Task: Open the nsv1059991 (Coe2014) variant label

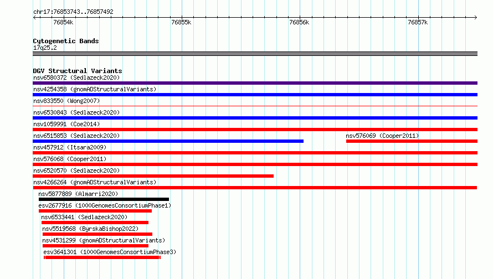Action: (66, 124)
